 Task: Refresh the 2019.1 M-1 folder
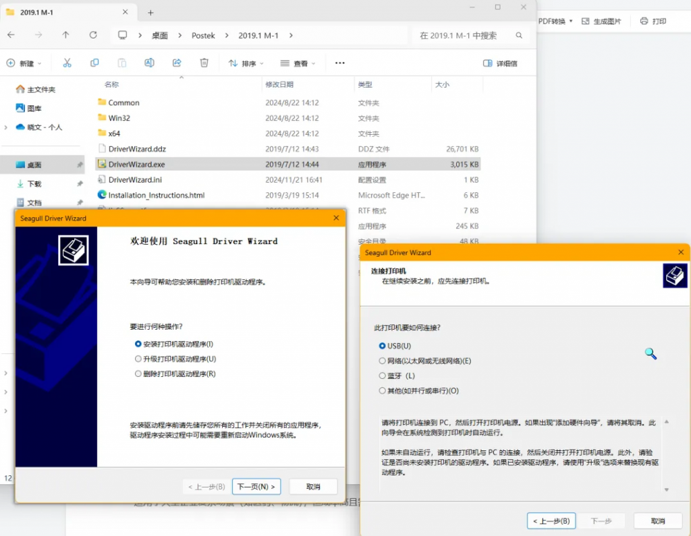click(93, 35)
